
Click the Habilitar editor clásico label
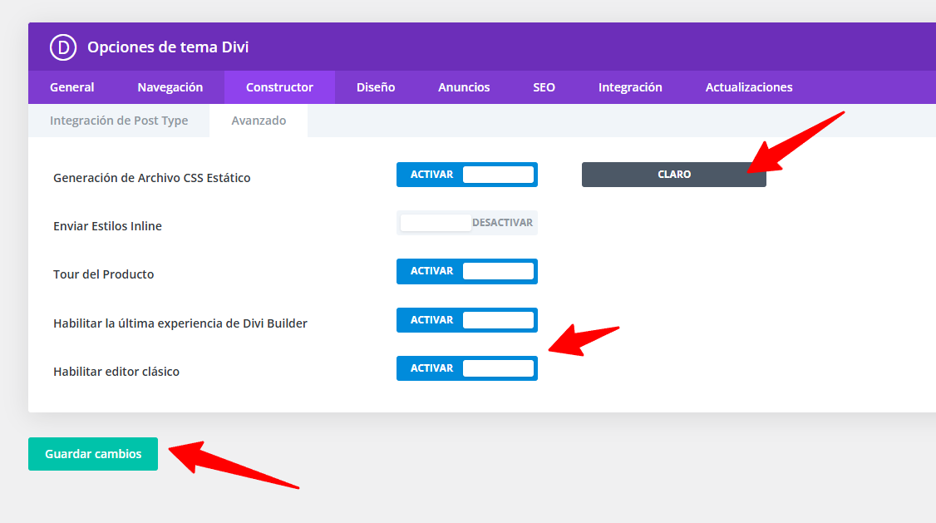tap(116, 372)
